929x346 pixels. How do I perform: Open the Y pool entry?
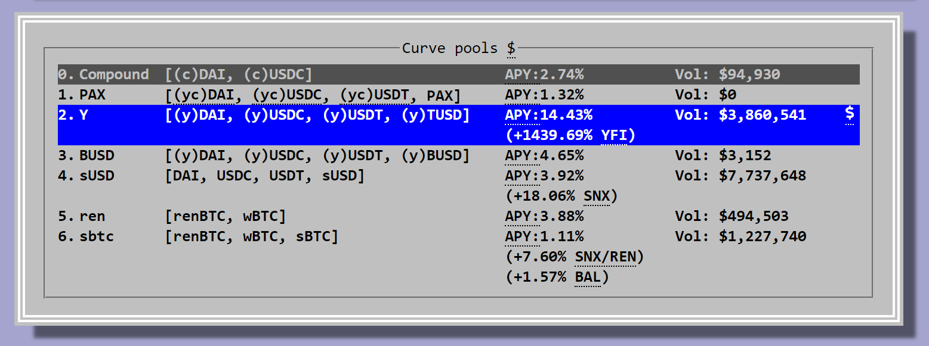click(83, 115)
